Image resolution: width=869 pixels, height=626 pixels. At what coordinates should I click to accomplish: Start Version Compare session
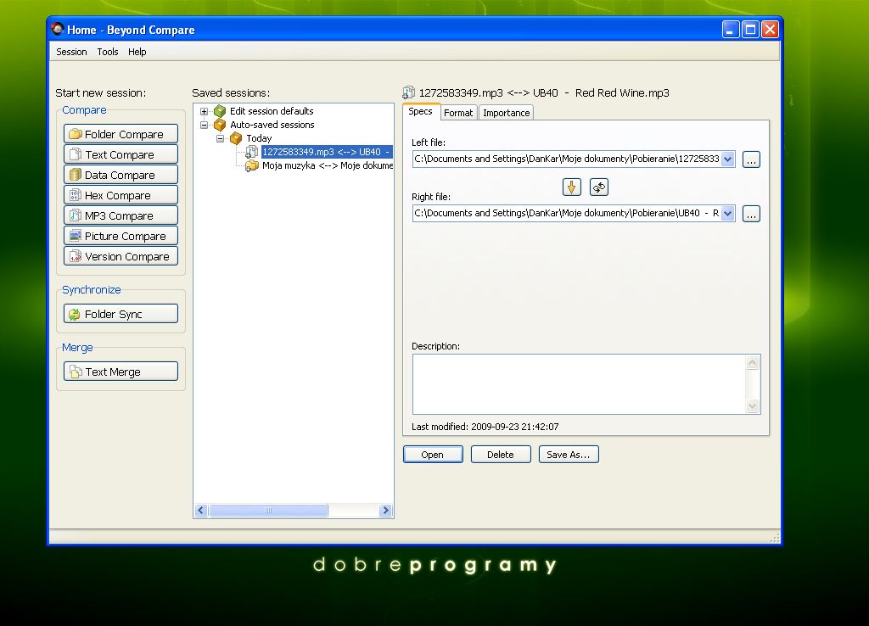click(121, 256)
